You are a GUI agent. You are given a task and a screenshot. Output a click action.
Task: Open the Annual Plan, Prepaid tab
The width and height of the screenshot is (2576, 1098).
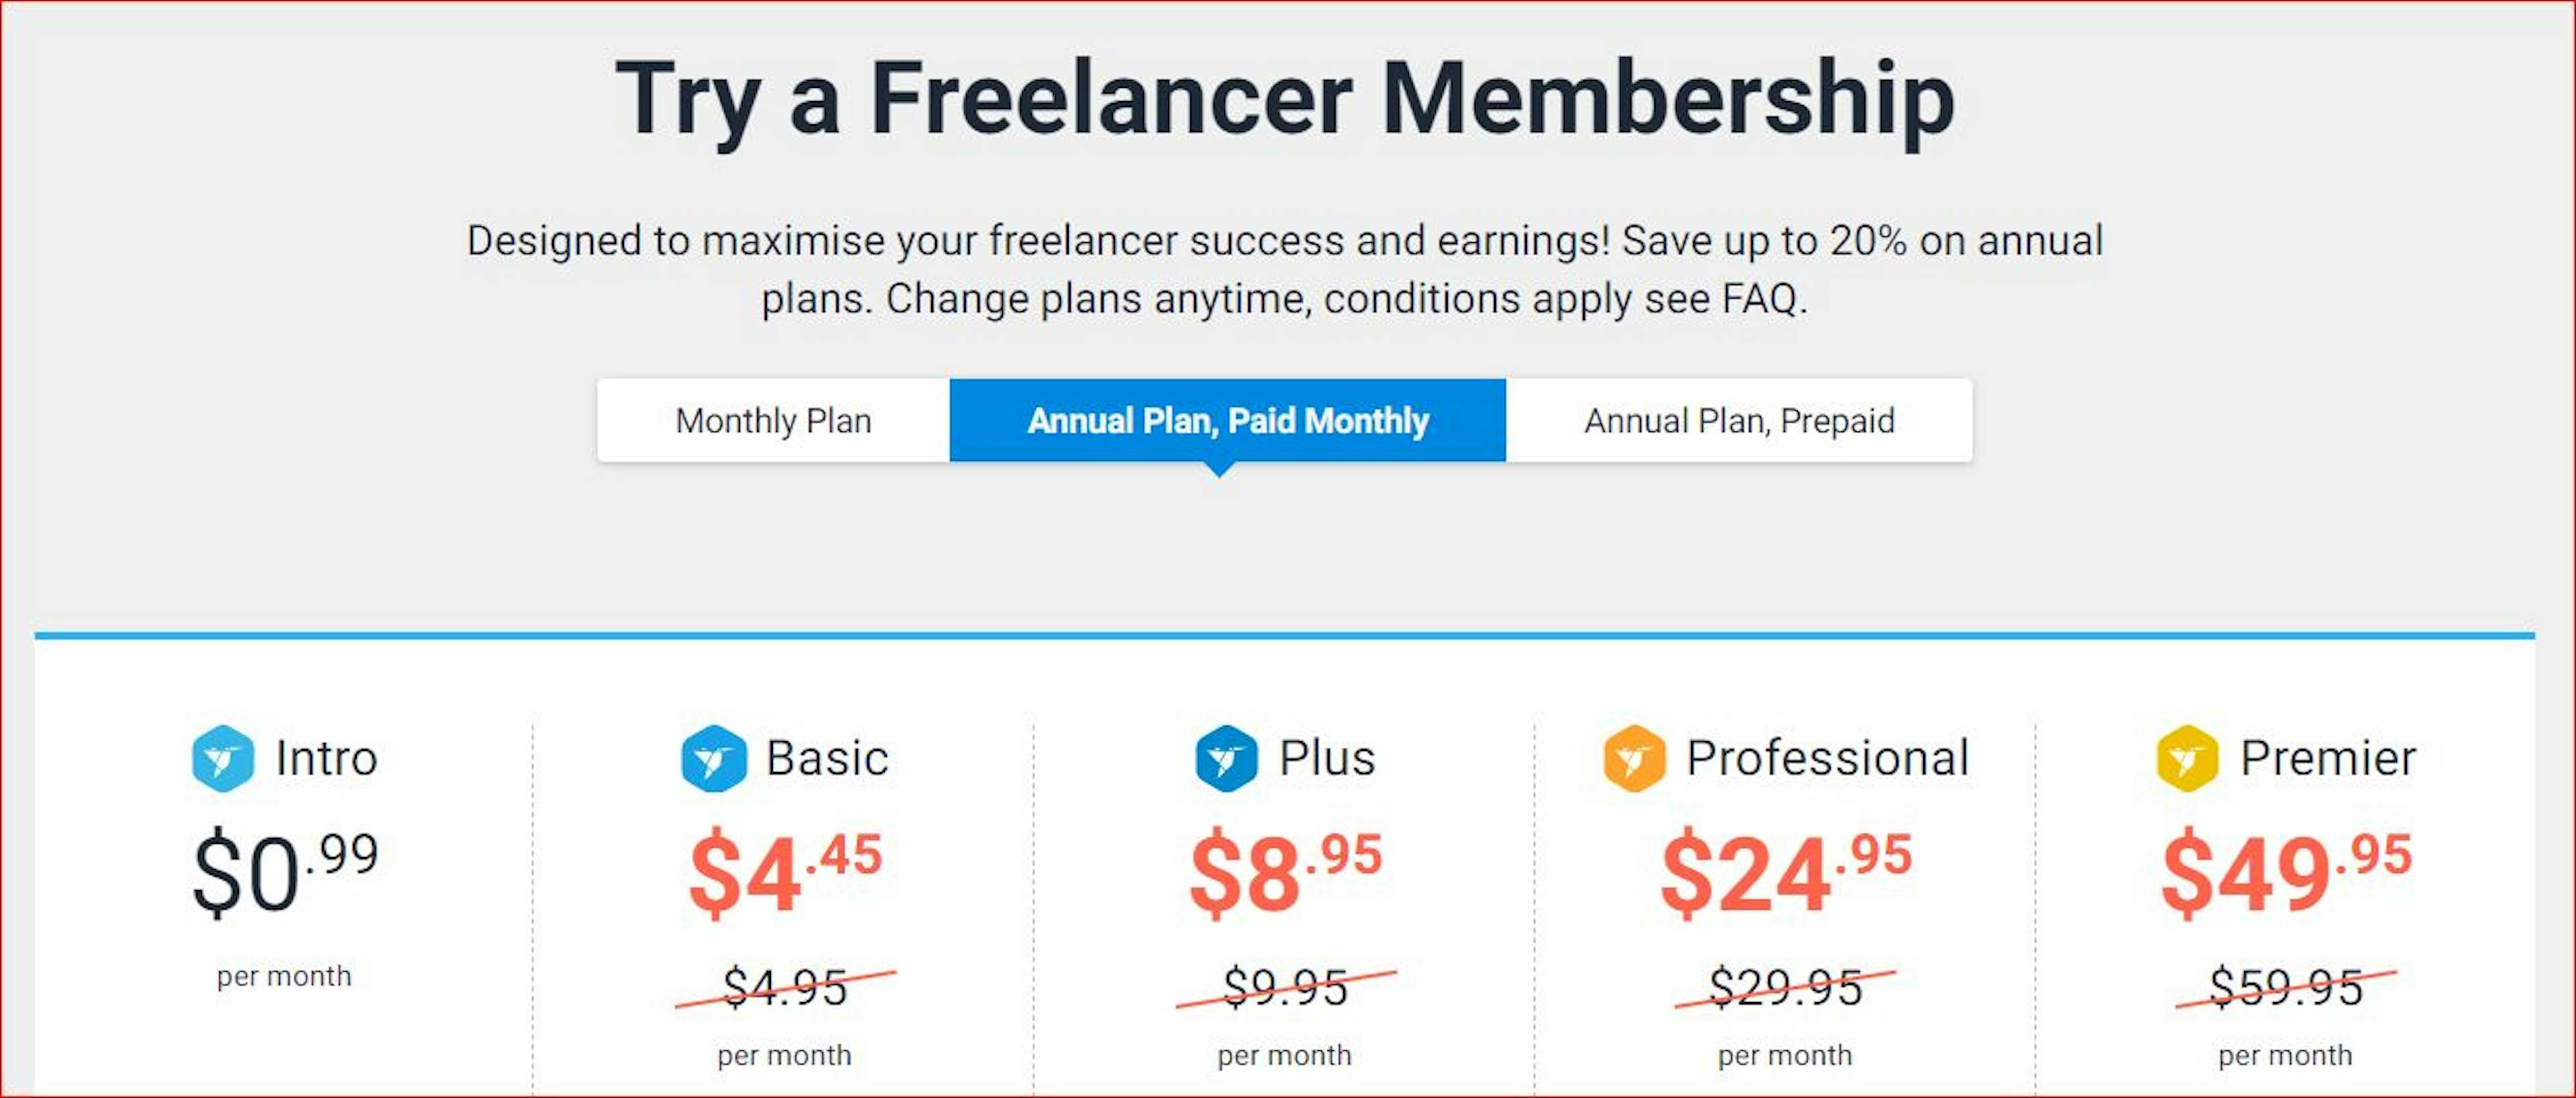click(1739, 420)
